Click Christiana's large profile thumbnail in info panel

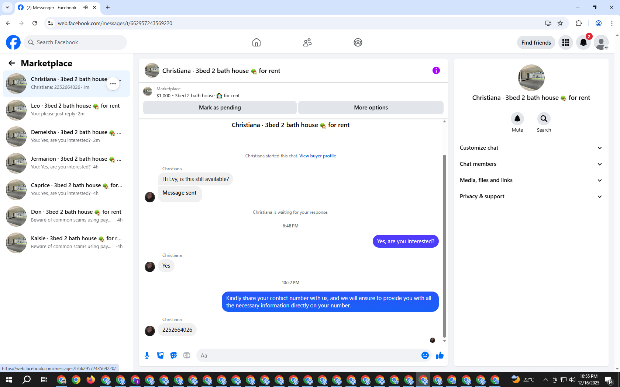[531, 78]
